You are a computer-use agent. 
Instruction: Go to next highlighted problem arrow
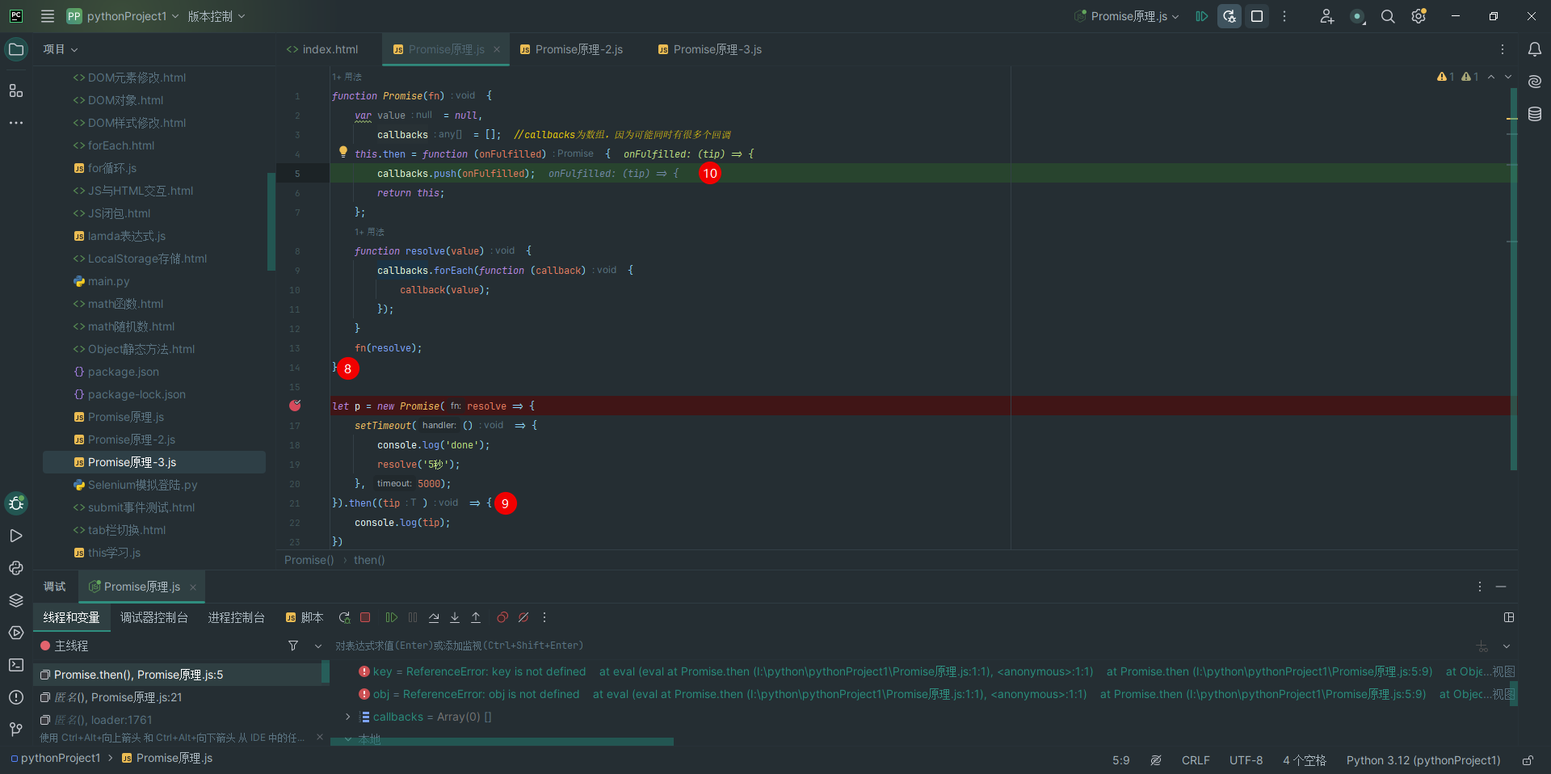tap(1508, 77)
